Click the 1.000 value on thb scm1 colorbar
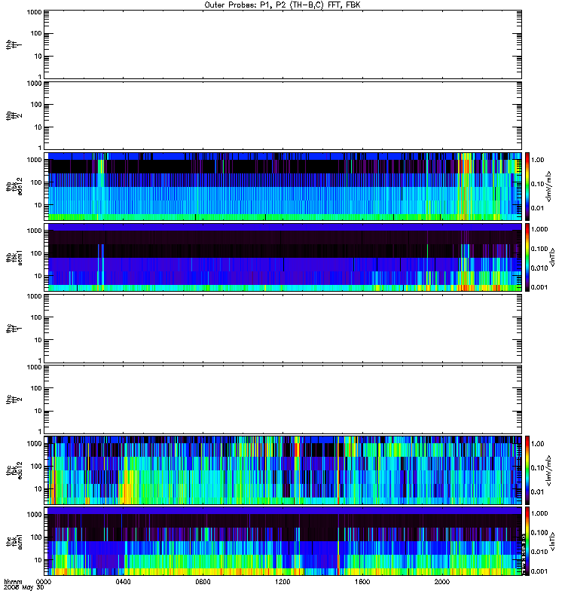This screenshot has height=603, width=565. pyautogui.click(x=539, y=229)
